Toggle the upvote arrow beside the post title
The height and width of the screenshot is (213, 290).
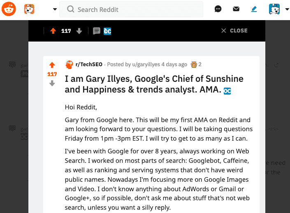[x=52, y=65]
